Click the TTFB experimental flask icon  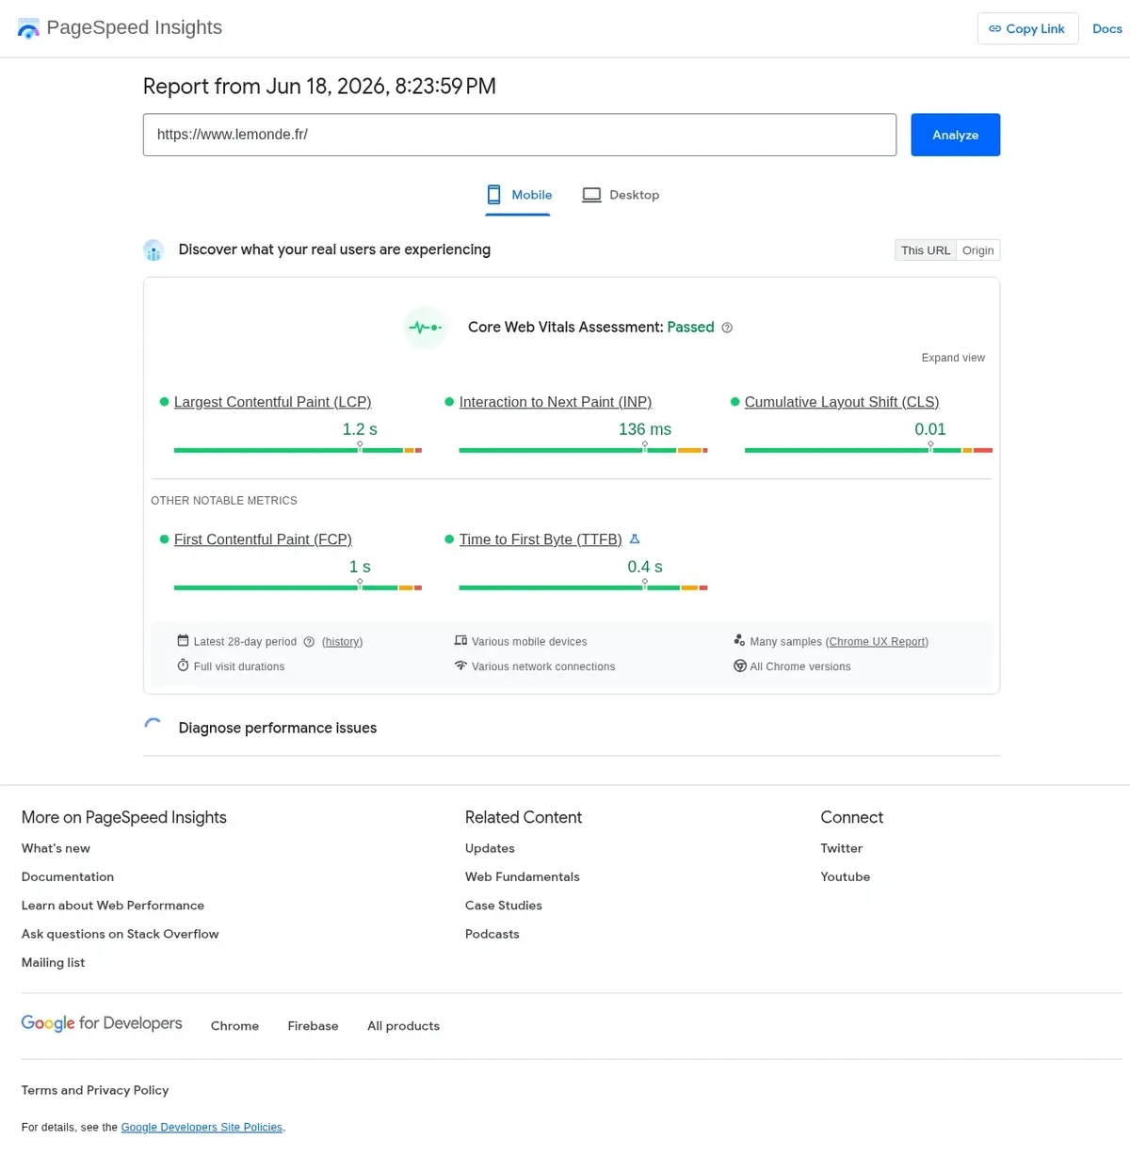tap(635, 539)
